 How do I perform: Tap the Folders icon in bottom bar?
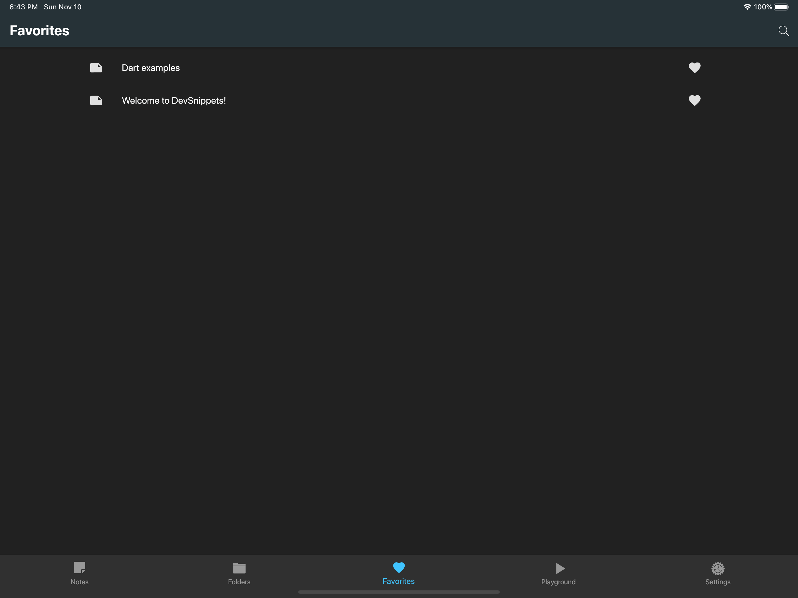[239, 568]
